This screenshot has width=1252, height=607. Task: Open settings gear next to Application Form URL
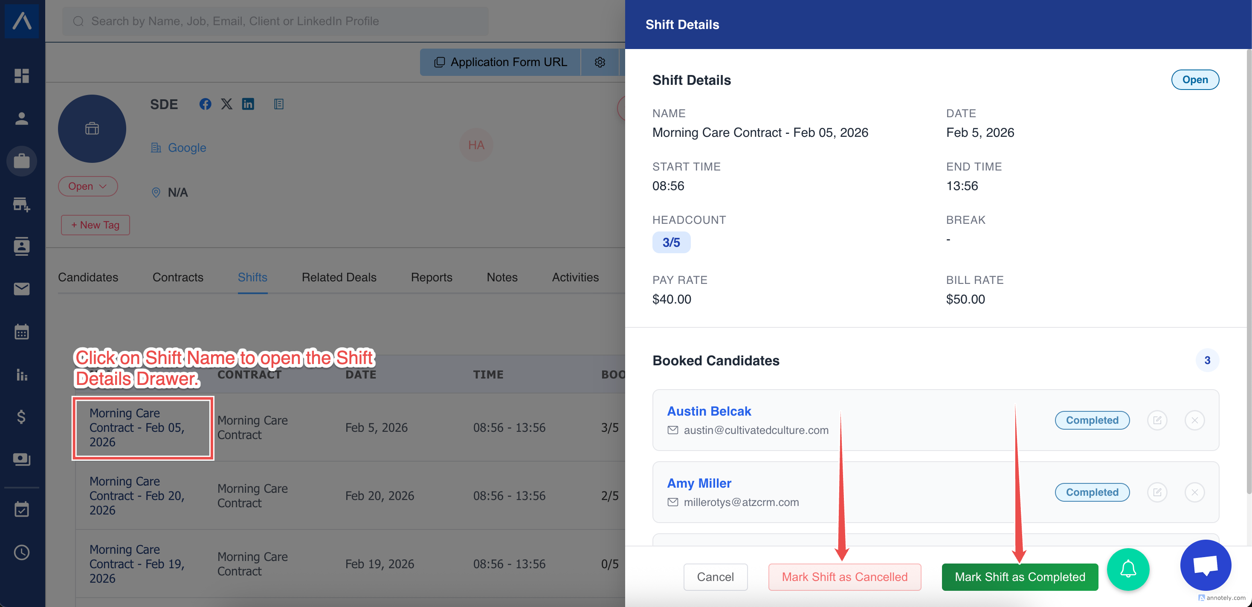600,62
